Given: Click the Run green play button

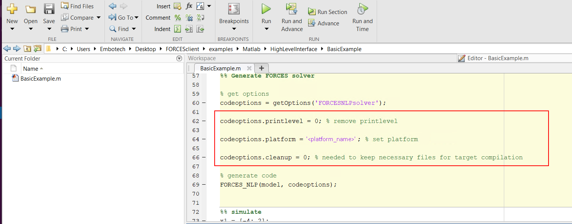Looking at the screenshot, I should tap(266, 9).
